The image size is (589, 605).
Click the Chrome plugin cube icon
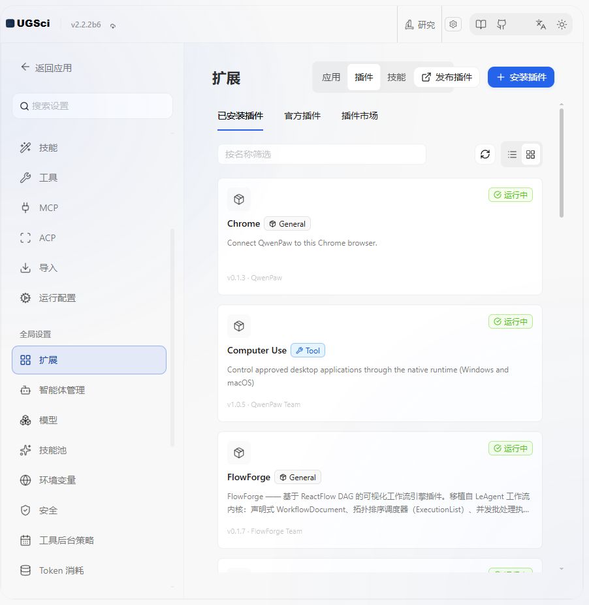pos(239,199)
